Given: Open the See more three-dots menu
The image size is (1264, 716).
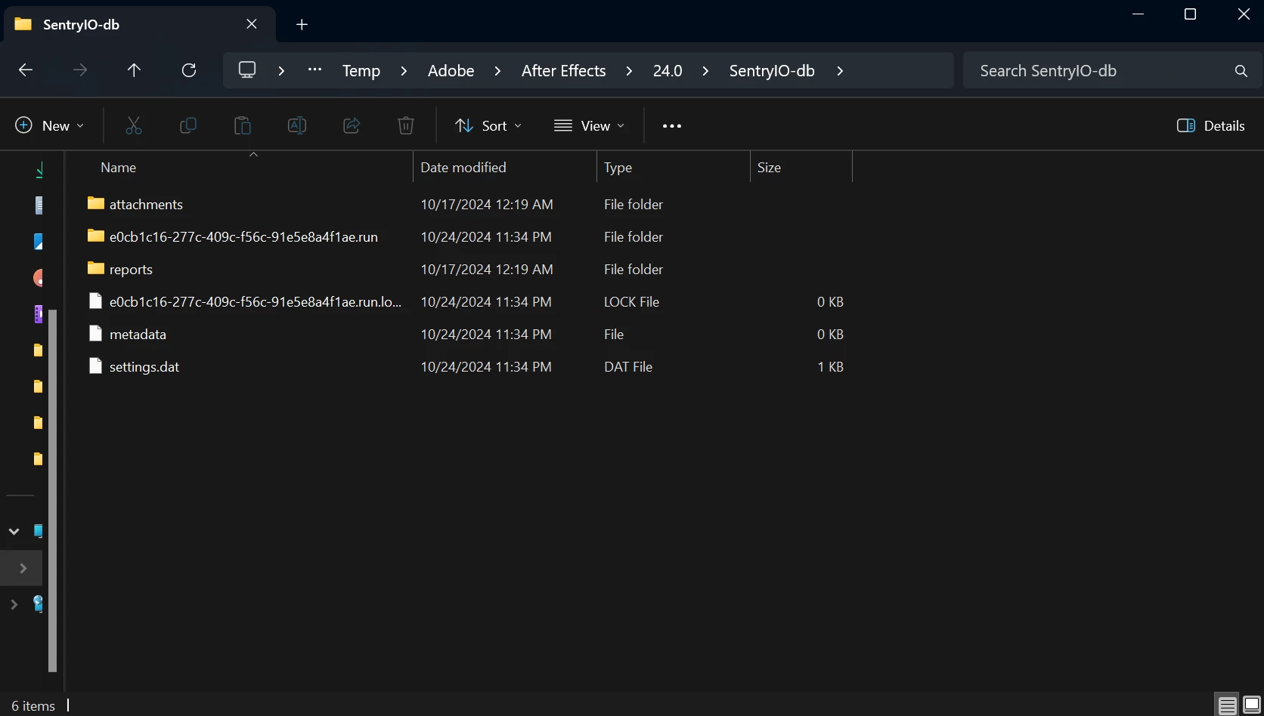Looking at the screenshot, I should 672,126.
